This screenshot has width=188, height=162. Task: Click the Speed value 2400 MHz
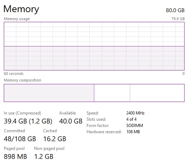[135, 113]
